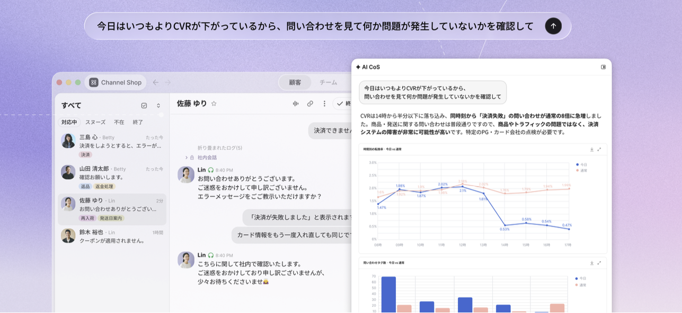This screenshot has height=313, width=682.
Task: Submit the prompt with the arrow button
Action: [x=553, y=26]
